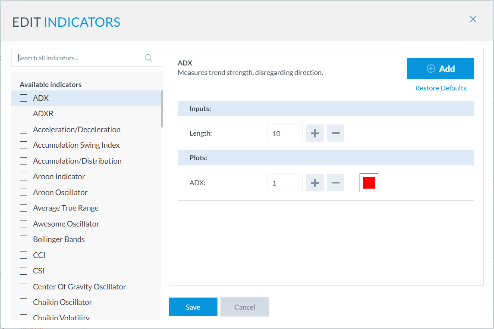The image size is (494, 329).
Task: Enable the Bollinger Bands checkbox
Action: (x=24, y=239)
